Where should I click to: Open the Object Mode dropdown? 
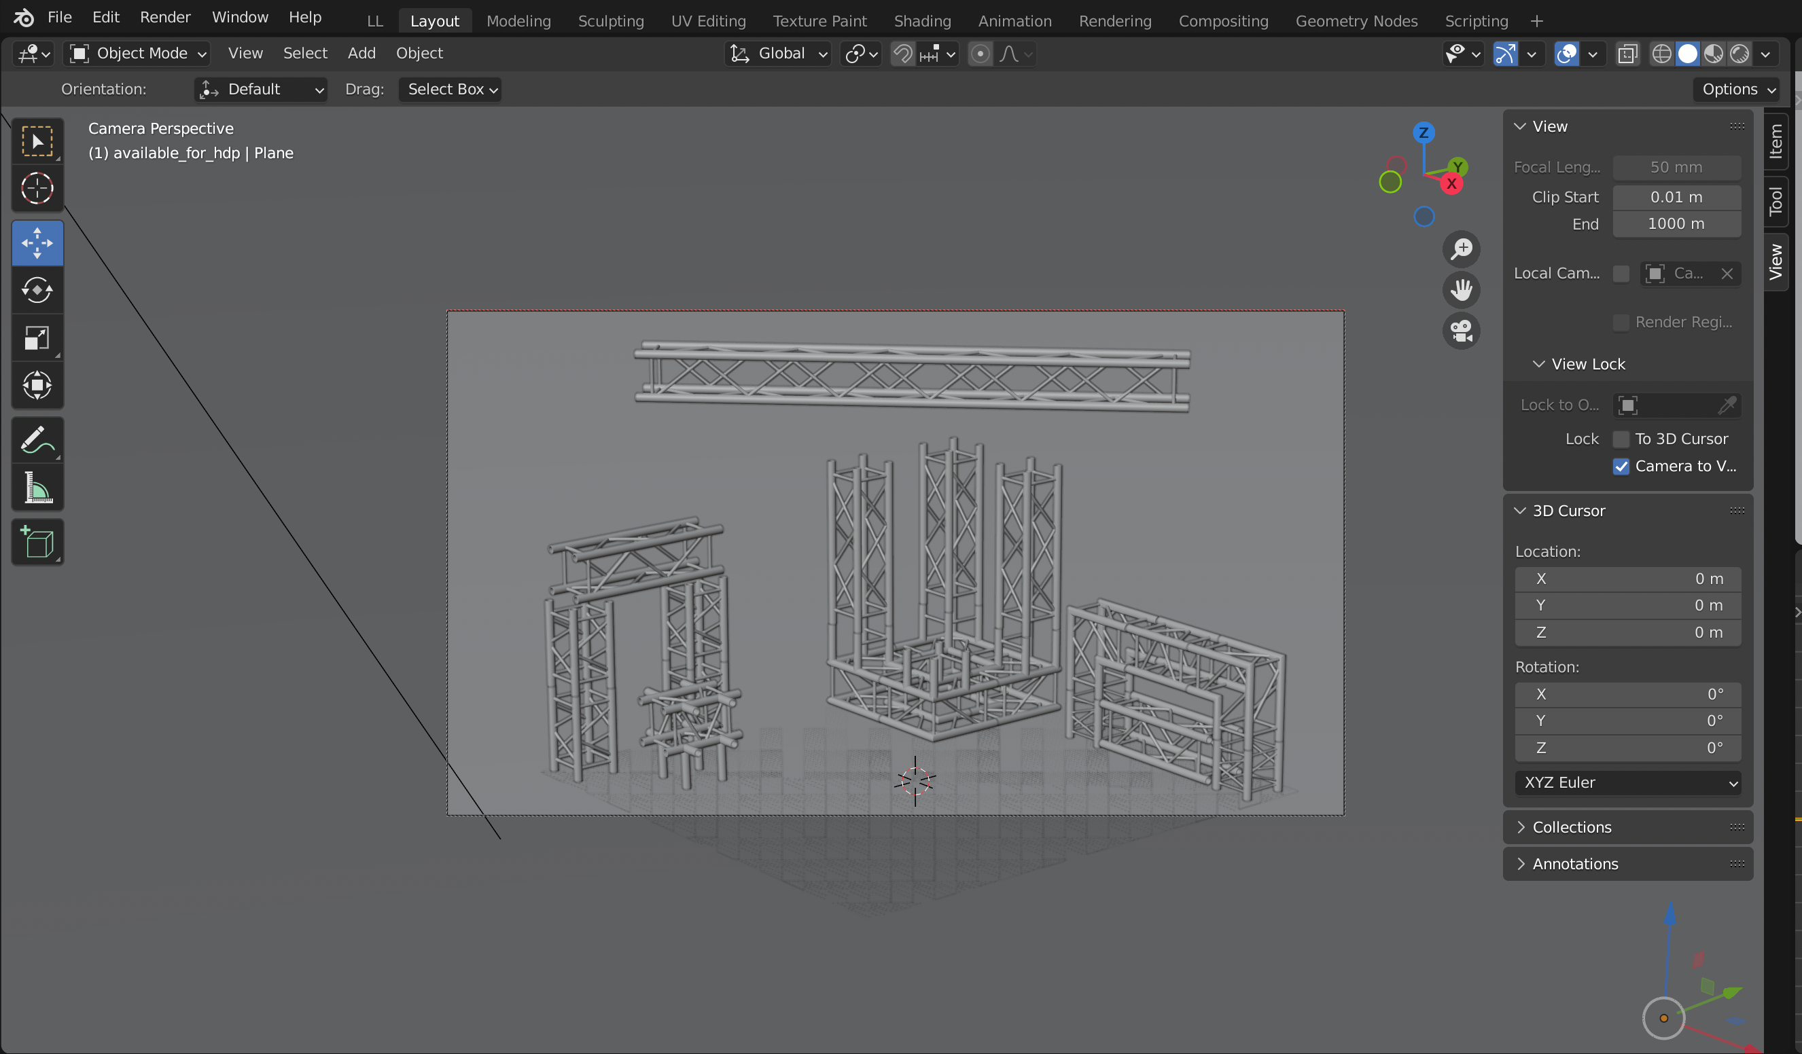[x=137, y=54]
